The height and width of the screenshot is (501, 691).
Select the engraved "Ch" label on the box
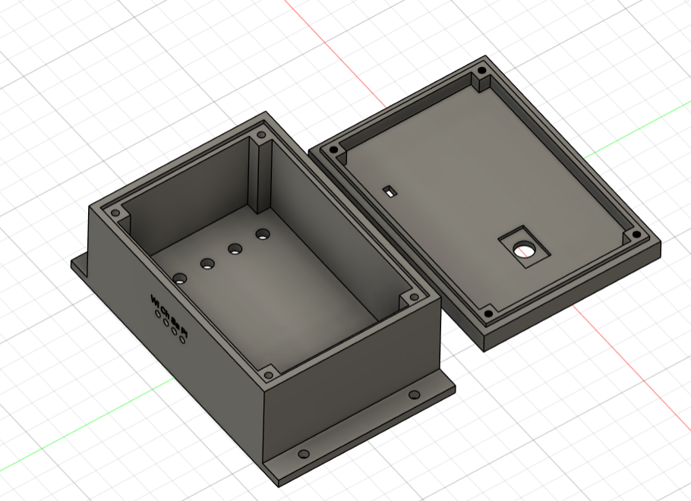pos(165,311)
